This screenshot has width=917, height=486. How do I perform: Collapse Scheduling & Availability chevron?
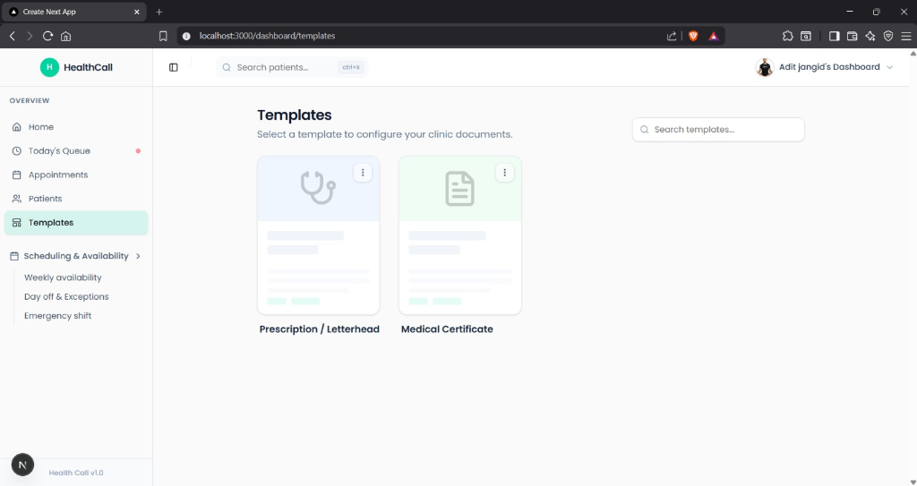coord(138,256)
